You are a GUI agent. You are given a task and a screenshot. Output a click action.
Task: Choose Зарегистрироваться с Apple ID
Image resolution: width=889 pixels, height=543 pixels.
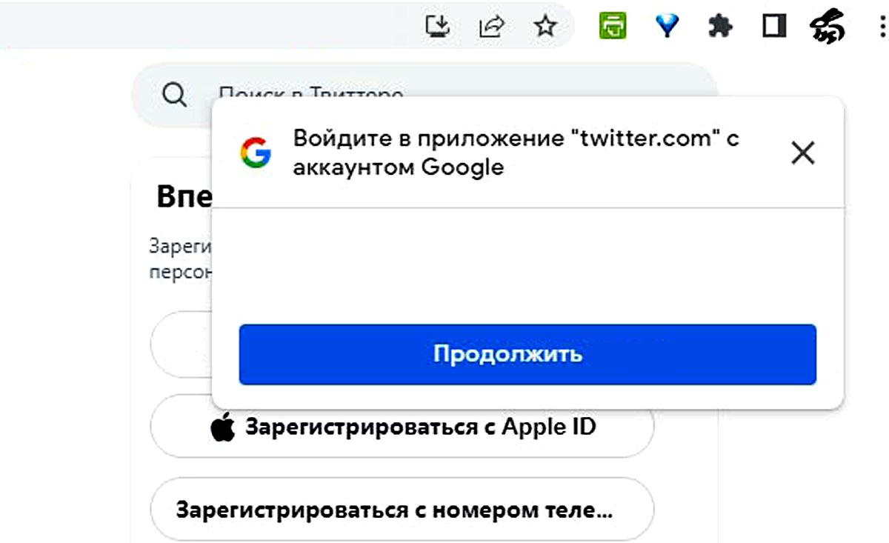[x=402, y=427]
